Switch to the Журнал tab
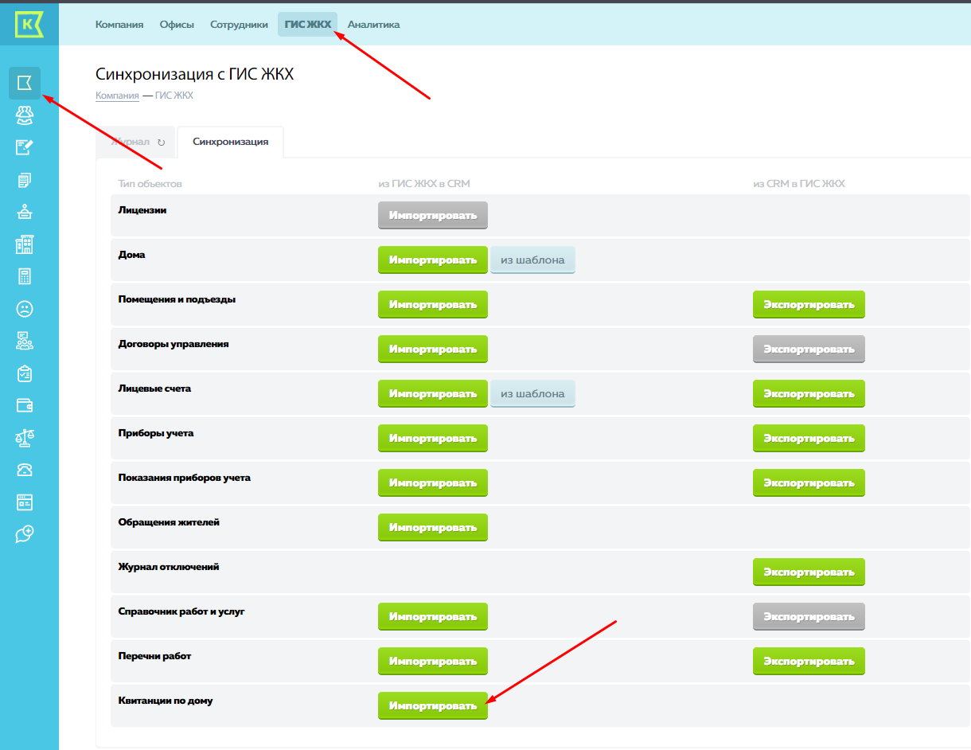Image resolution: width=971 pixels, height=750 pixels. (135, 143)
